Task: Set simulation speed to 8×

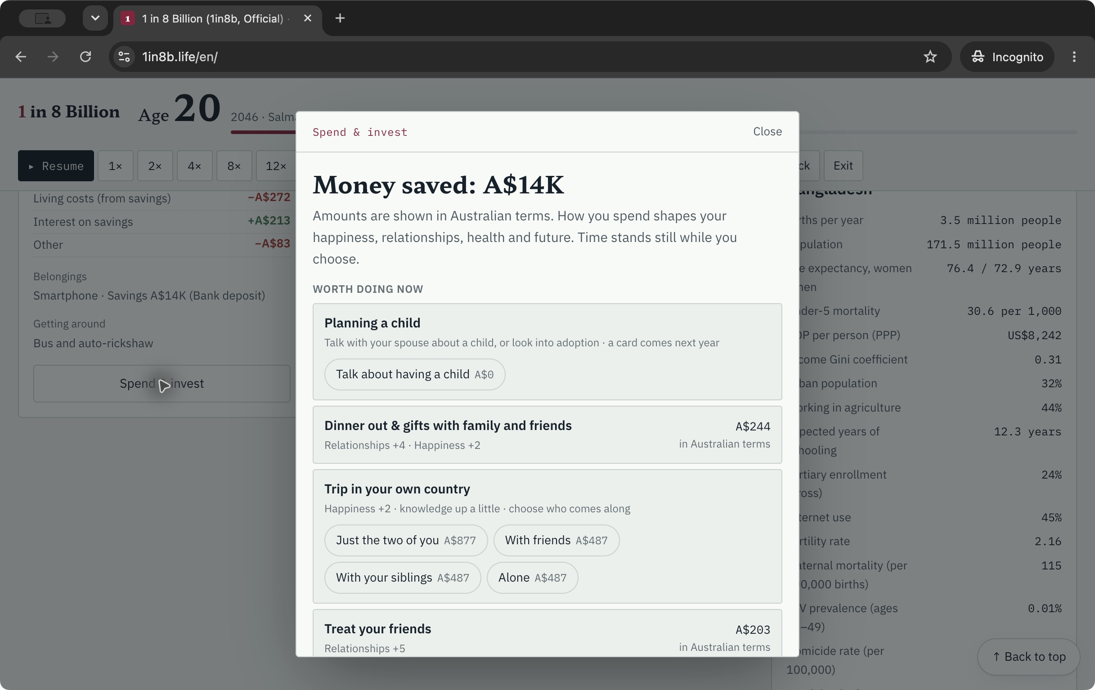Action: pyautogui.click(x=234, y=166)
